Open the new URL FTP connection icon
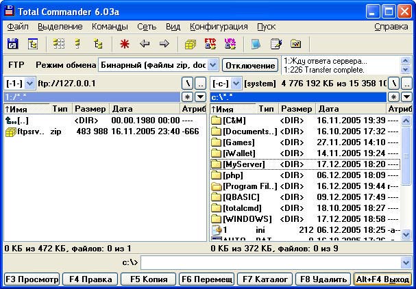The width and height of the screenshot is (416, 289). (x=230, y=44)
